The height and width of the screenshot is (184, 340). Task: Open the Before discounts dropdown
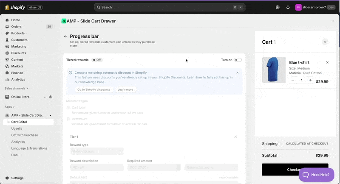(211, 167)
